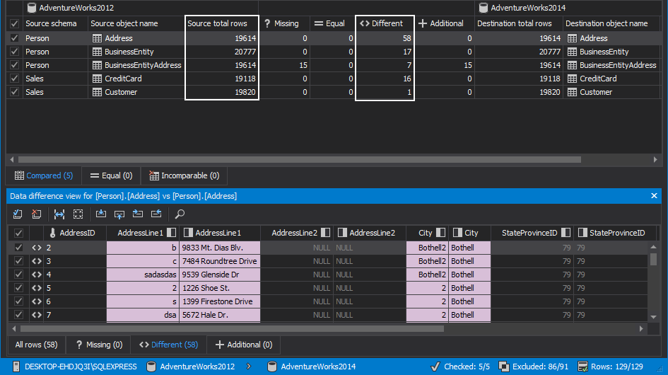Click destination BusinessEntityAddress table icon
This screenshot has height=375, width=668.
pos(572,65)
